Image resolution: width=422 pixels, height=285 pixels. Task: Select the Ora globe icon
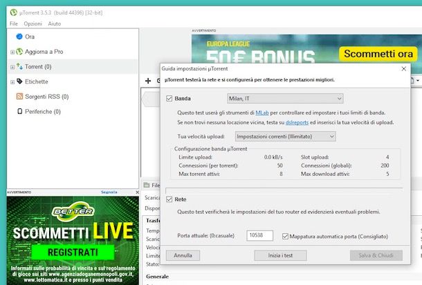(19, 36)
